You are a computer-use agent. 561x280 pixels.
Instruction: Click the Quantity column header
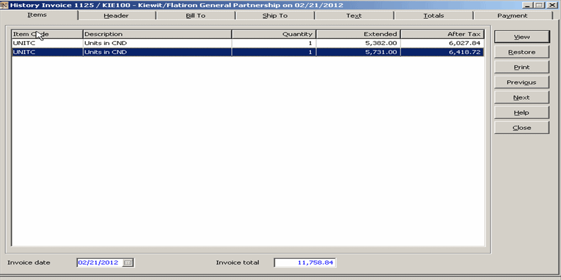click(x=274, y=34)
